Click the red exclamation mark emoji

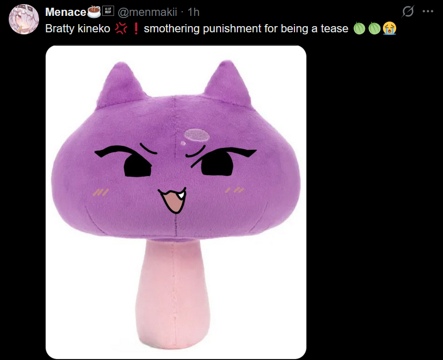[x=136, y=29]
